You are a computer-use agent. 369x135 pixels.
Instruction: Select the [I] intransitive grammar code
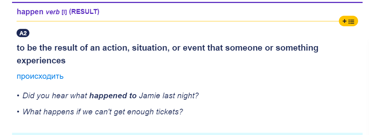[64, 12]
